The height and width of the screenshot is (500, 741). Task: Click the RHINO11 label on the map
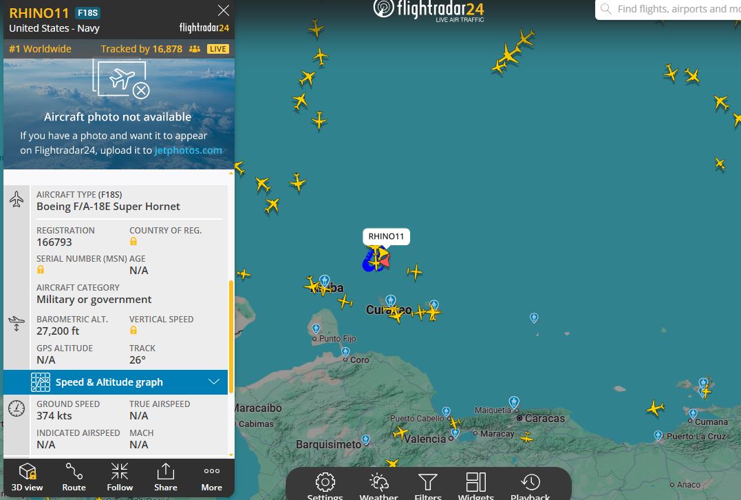[386, 236]
